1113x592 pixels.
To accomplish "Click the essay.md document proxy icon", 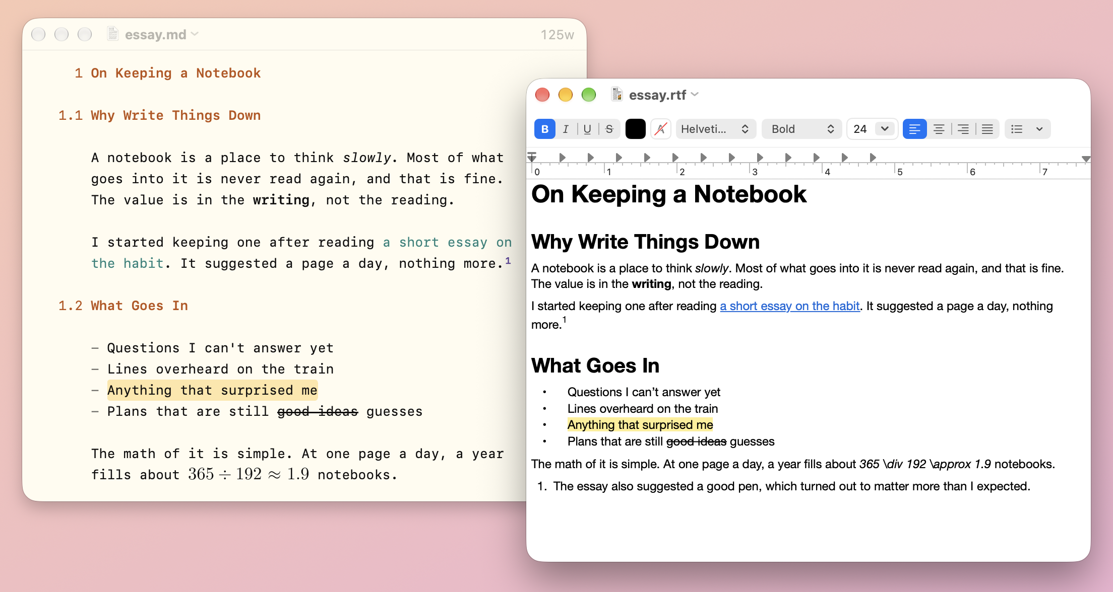I will click(x=113, y=34).
